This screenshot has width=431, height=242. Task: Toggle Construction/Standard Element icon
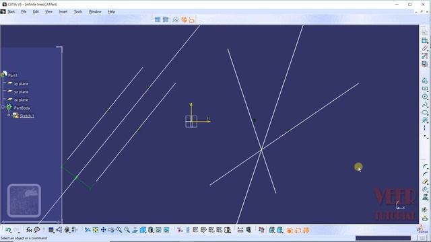point(175,19)
